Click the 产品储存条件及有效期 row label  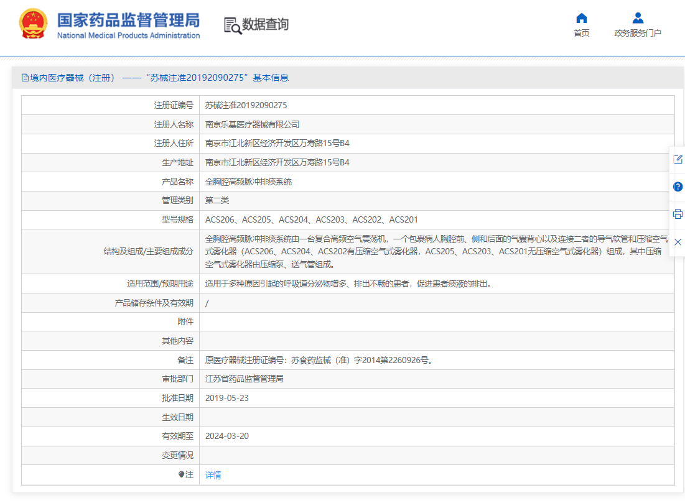154,303
